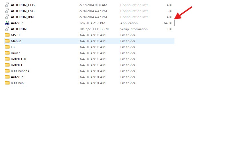
Task: Click the modified date of D300win folder
Action: click(92, 83)
